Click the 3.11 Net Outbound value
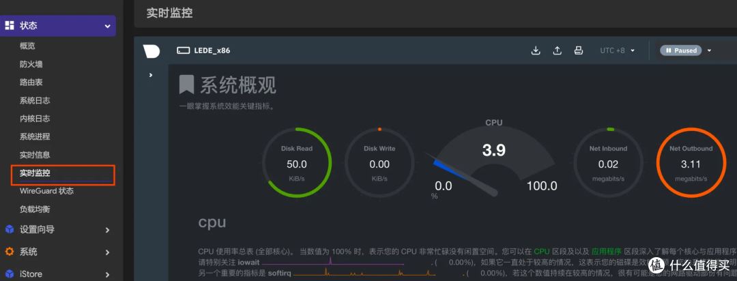Viewport: 737px width, 281px height. click(691, 164)
